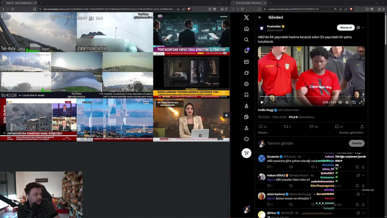Open X home from sidebar

[246, 29]
